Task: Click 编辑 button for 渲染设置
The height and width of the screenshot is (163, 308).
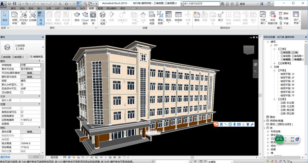Action: (x=30, y=132)
